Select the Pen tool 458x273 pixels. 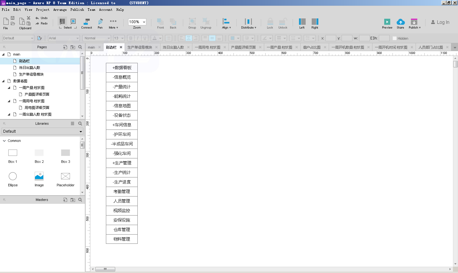[100, 22]
